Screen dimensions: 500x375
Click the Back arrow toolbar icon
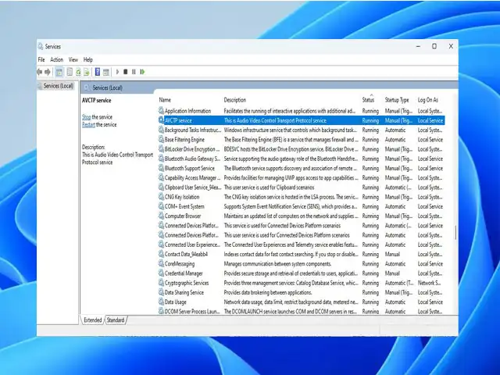click(x=40, y=72)
